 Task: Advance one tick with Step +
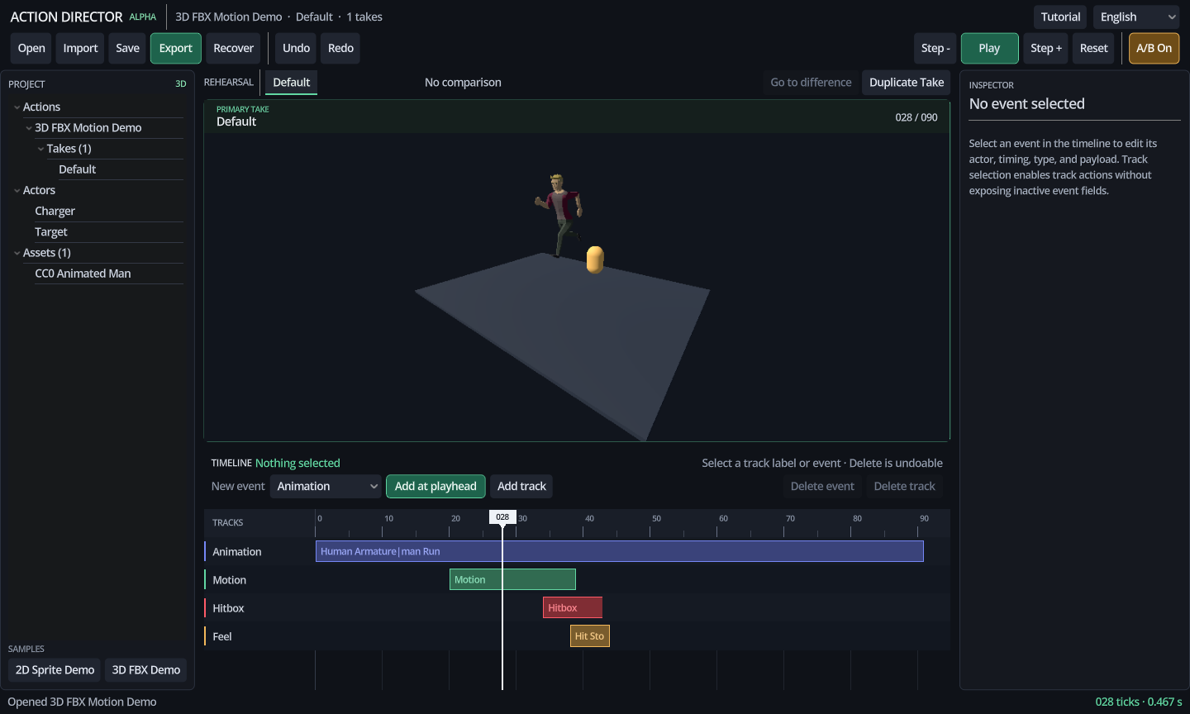(x=1046, y=48)
